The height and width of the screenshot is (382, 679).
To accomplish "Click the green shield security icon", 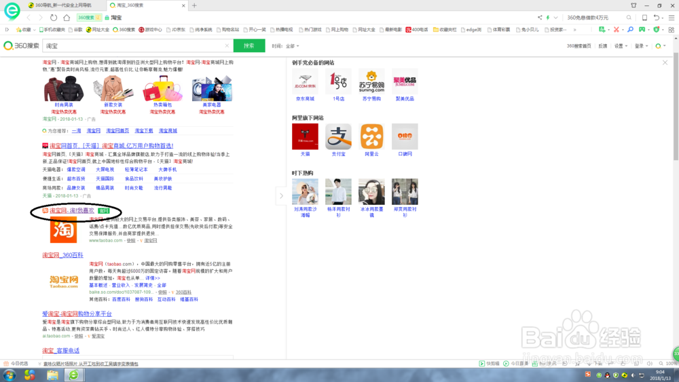I will click(x=657, y=29).
